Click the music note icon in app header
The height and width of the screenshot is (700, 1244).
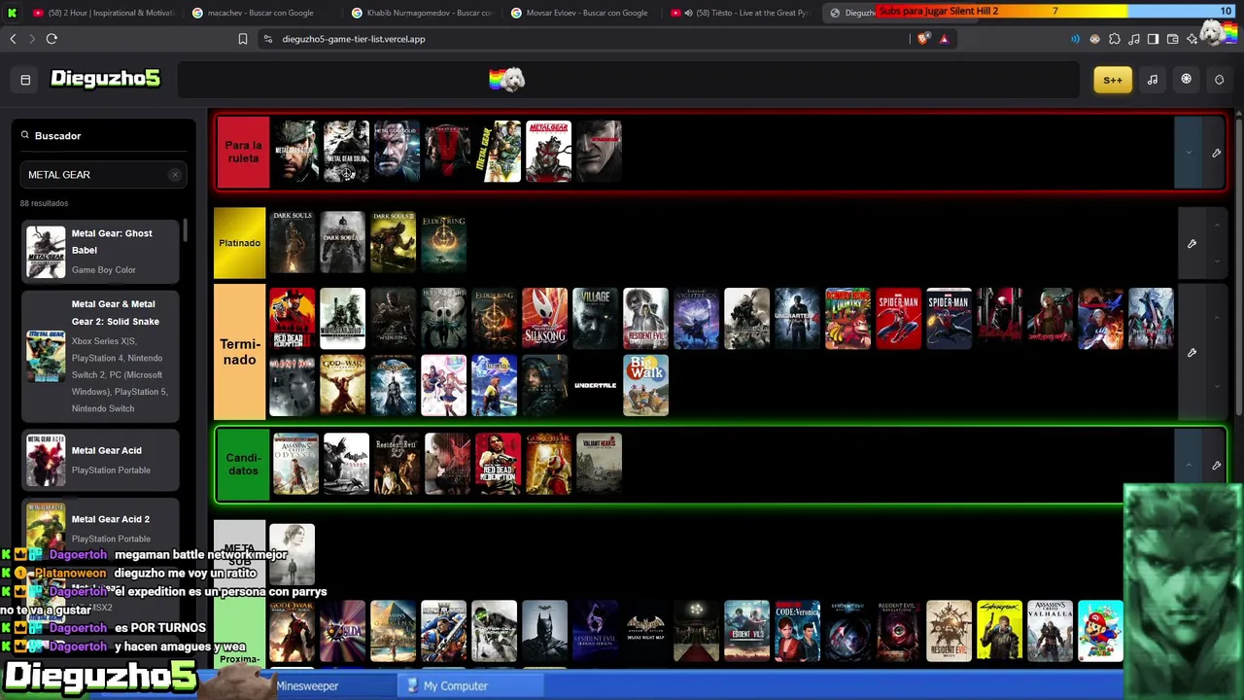click(1153, 80)
